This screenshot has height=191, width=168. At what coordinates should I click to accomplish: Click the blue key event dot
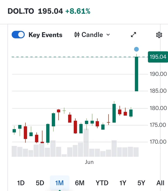pyautogui.click(x=136, y=49)
